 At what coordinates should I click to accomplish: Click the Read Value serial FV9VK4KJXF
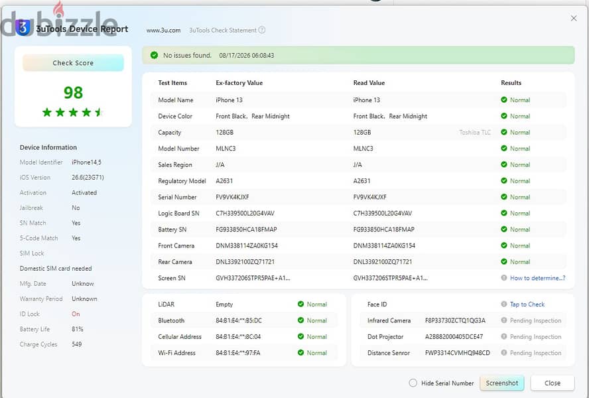point(369,197)
